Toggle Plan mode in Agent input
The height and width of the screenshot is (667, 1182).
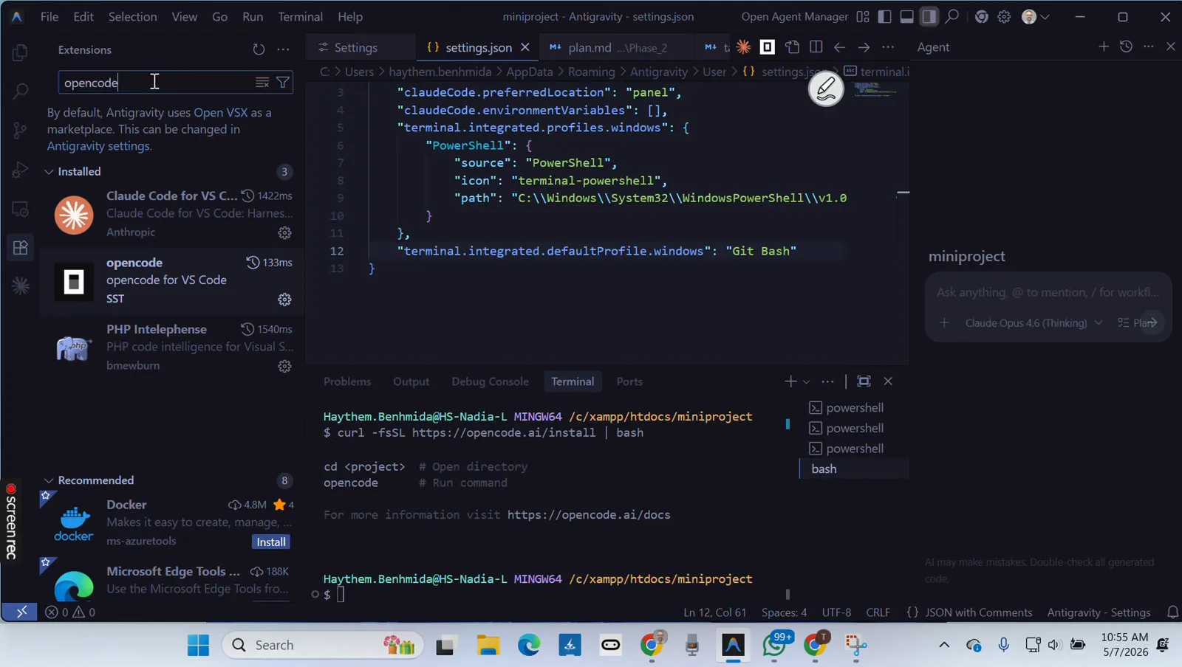tap(1135, 323)
